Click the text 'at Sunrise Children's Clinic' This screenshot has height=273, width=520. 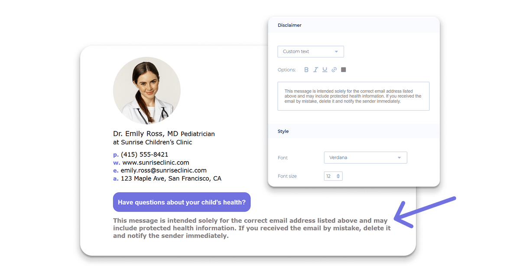[x=153, y=142]
